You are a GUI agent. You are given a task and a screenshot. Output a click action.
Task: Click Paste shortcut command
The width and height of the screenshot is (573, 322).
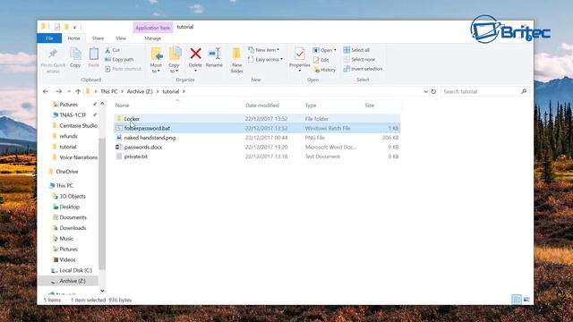click(x=123, y=69)
